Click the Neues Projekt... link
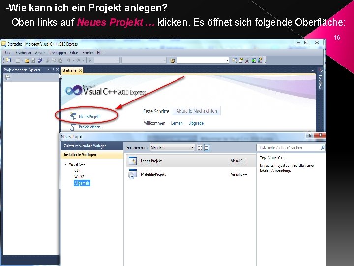354x266 pixels. coord(90,116)
